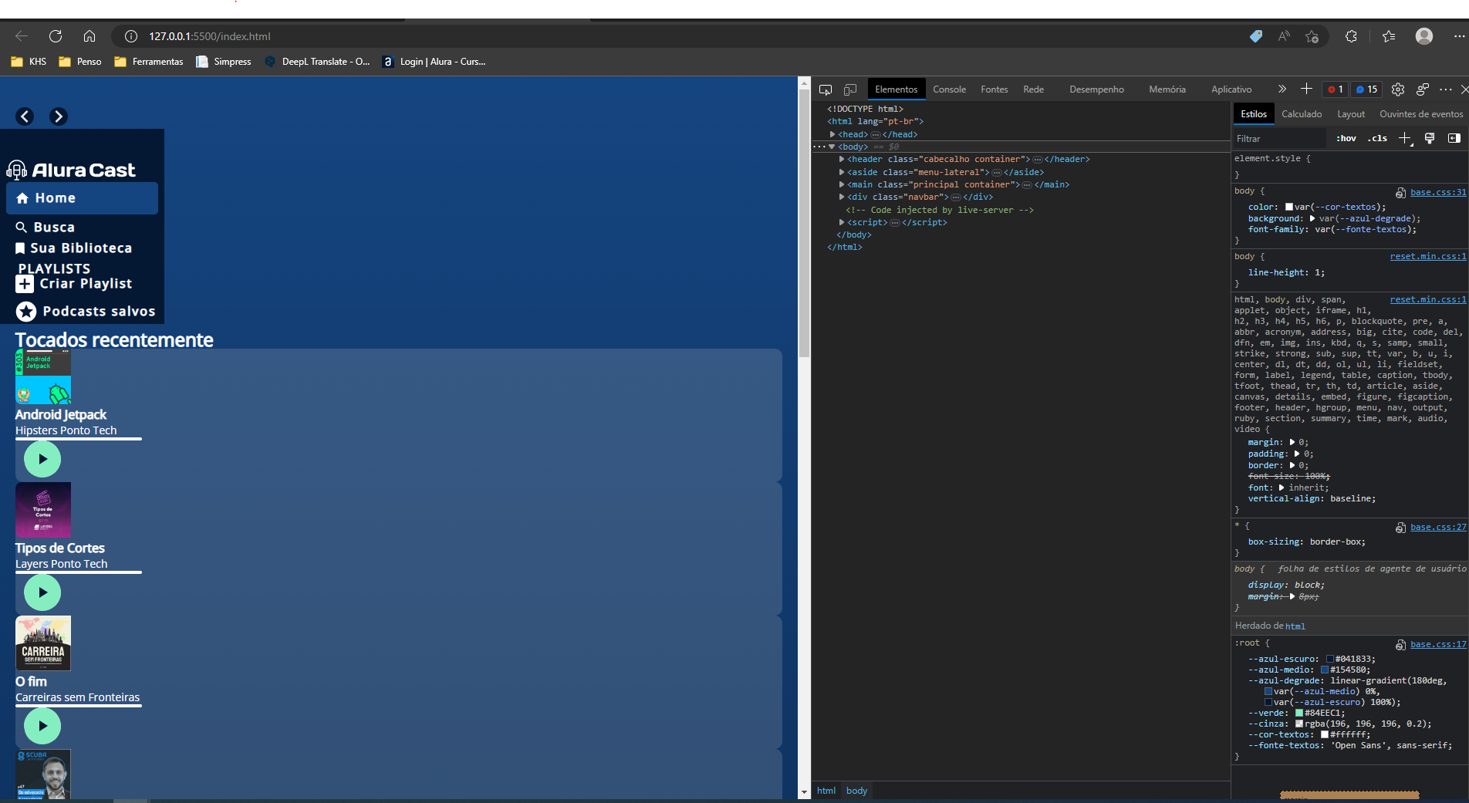Switch to Calculado styles tab
Screen dimensions: 1469x803
(x=1302, y=114)
